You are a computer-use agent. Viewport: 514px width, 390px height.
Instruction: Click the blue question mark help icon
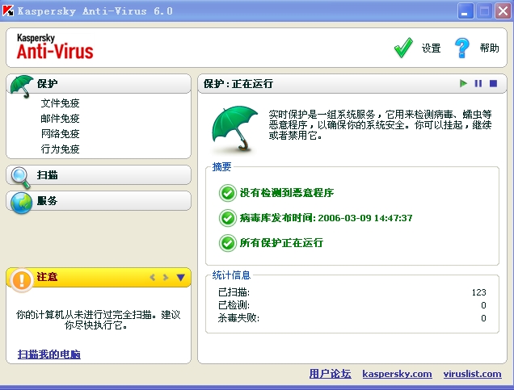(x=462, y=48)
